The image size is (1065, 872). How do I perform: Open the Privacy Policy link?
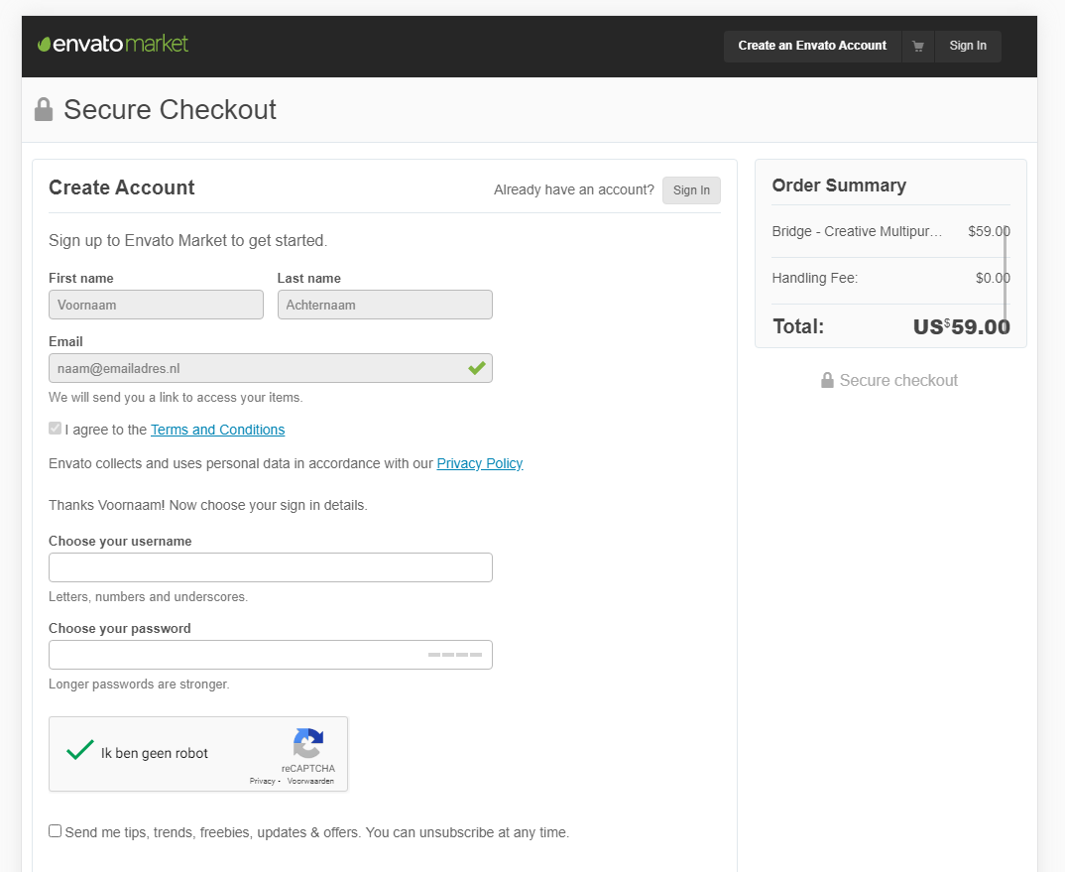click(480, 463)
